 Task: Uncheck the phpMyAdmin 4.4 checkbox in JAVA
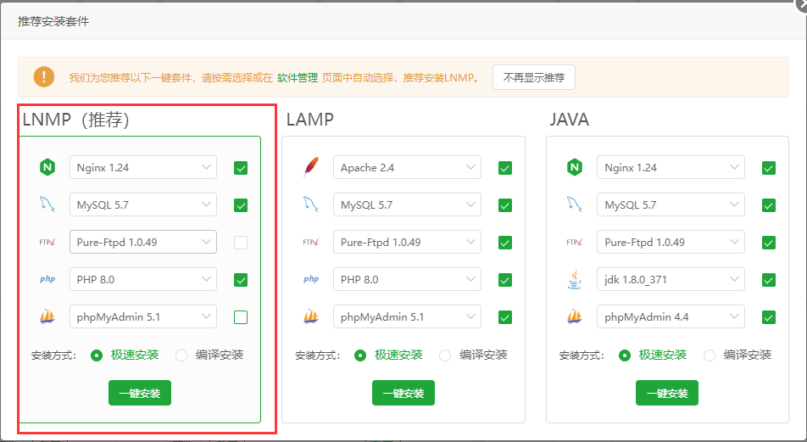pyautogui.click(x=768, y=316)
